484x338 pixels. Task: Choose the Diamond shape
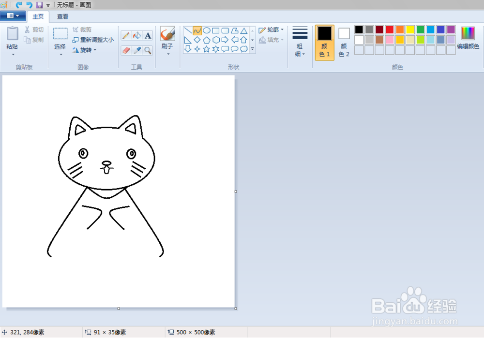[197, 40]
